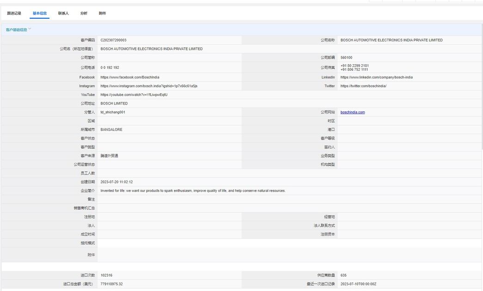Click 分管人 value td_shichang001

pos(113,112)
